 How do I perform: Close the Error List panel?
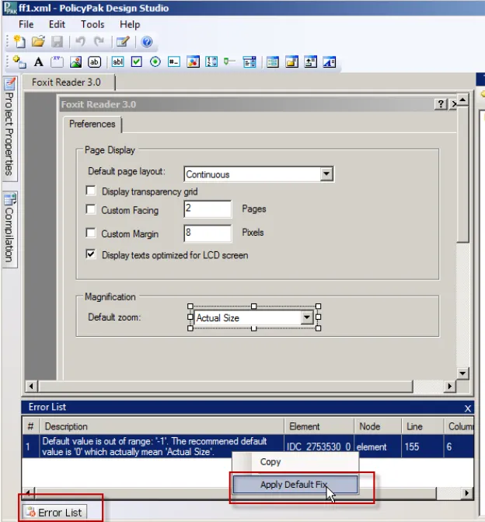[x=467, y=408]
